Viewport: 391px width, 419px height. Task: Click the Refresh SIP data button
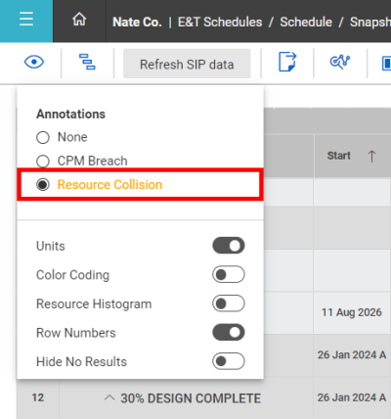187,64
